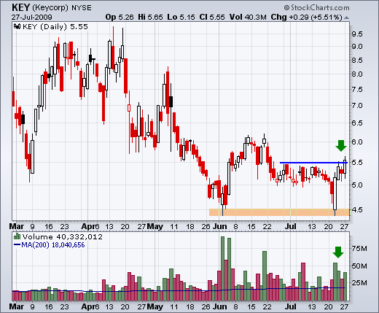
Task: Click the final green volume bar on 27 July
Action: [345, 287]
